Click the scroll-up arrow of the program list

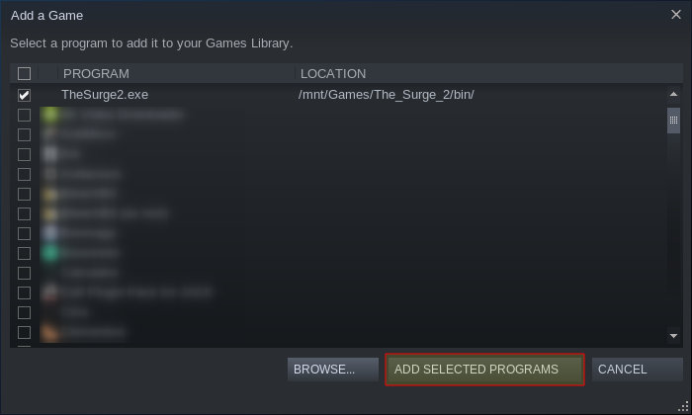(673, 94)
